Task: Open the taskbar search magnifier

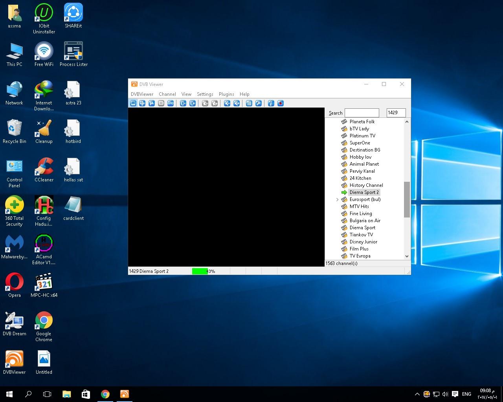Action: [28, 394]
